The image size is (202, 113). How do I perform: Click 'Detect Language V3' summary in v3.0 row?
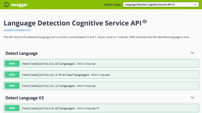(x=88, y=108)
